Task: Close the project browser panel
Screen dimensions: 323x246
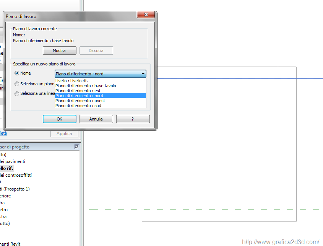Action: click(x=76, y=147)
